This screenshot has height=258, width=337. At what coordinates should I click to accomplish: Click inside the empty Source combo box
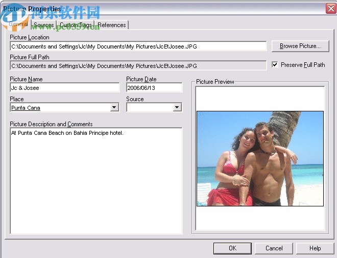150,107
